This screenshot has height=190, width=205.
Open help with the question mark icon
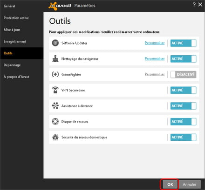point(194,5)
